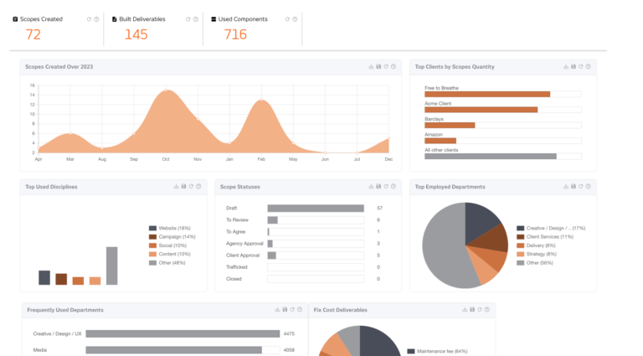Image resolution: width=643 pixels, height=356 pixels.
Task: Download the Scope Statuses data
Action: coord(371,187)
